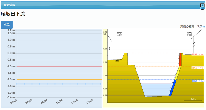Click the orange 堤防高 -1.0 m label

[x=197, y=68]
